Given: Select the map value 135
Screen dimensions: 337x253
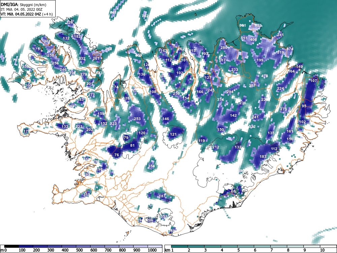Looking at the screenshot, I should tap(271, 133).
